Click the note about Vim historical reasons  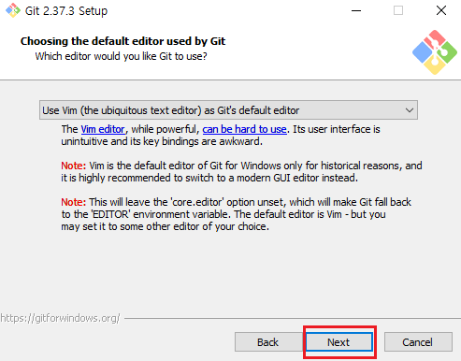241,172
